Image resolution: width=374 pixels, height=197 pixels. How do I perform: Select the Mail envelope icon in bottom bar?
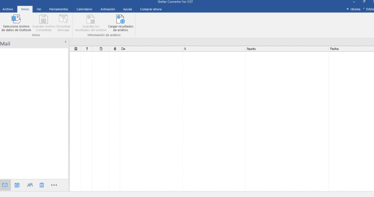point(5,185)
